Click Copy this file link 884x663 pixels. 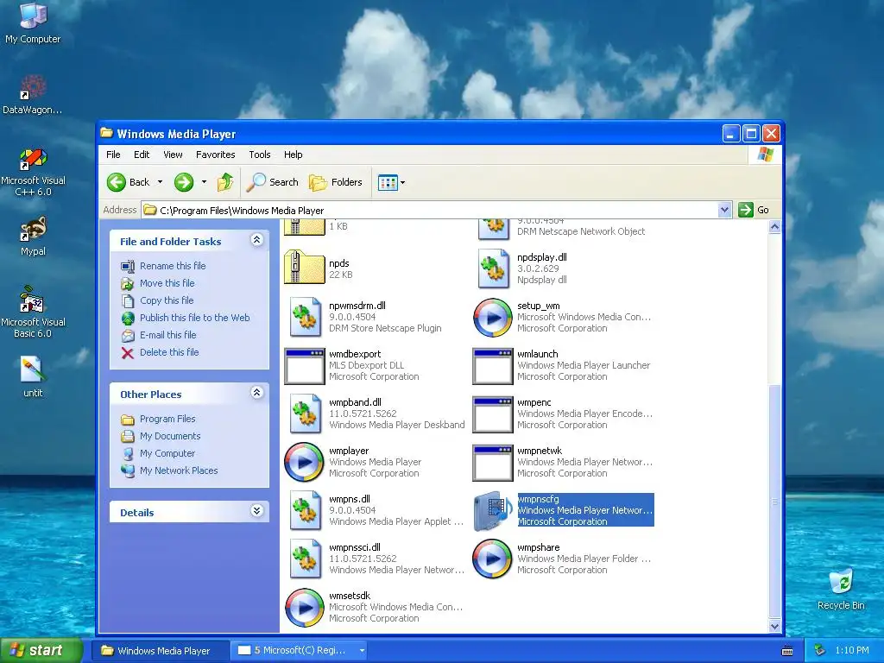[x=167, y=300]
